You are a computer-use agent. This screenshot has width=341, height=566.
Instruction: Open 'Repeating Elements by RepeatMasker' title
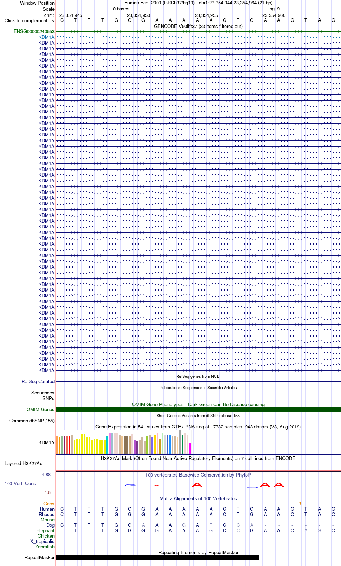[x=198, y=552]
